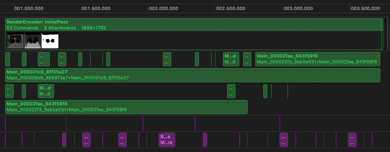390x152 pixels.
Task: Click the 003.000.000 ruler label
Action: [x=298, y=8]
